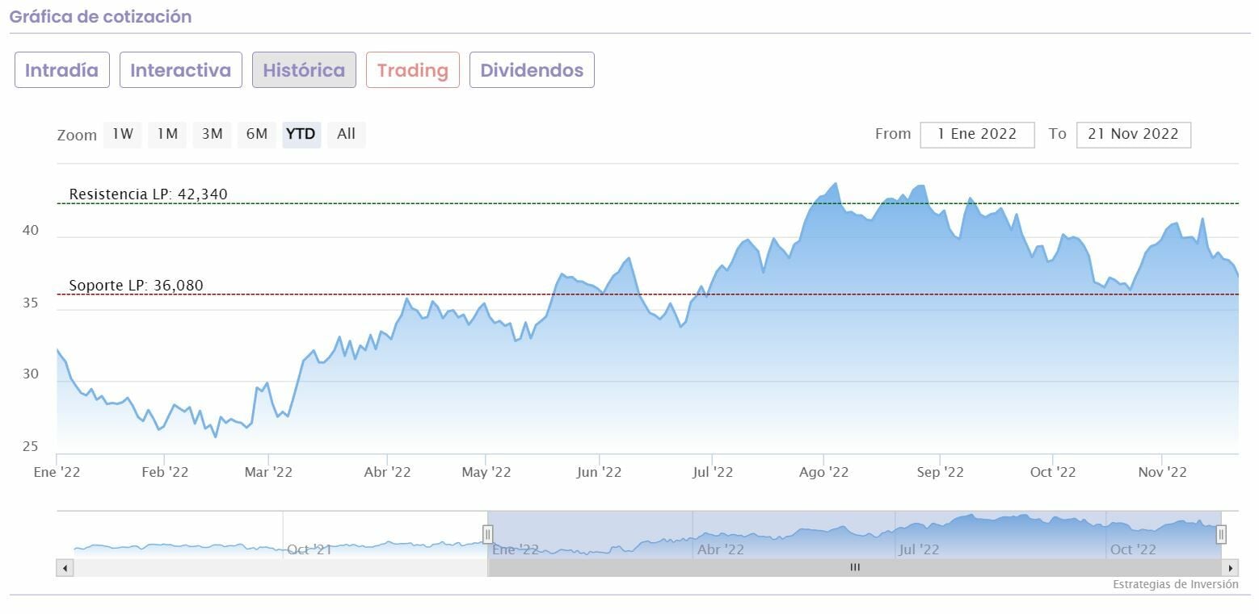The height and width of the screenshot is (614, 1259).
Task: Select the Histórica tab
Action: 304,70
